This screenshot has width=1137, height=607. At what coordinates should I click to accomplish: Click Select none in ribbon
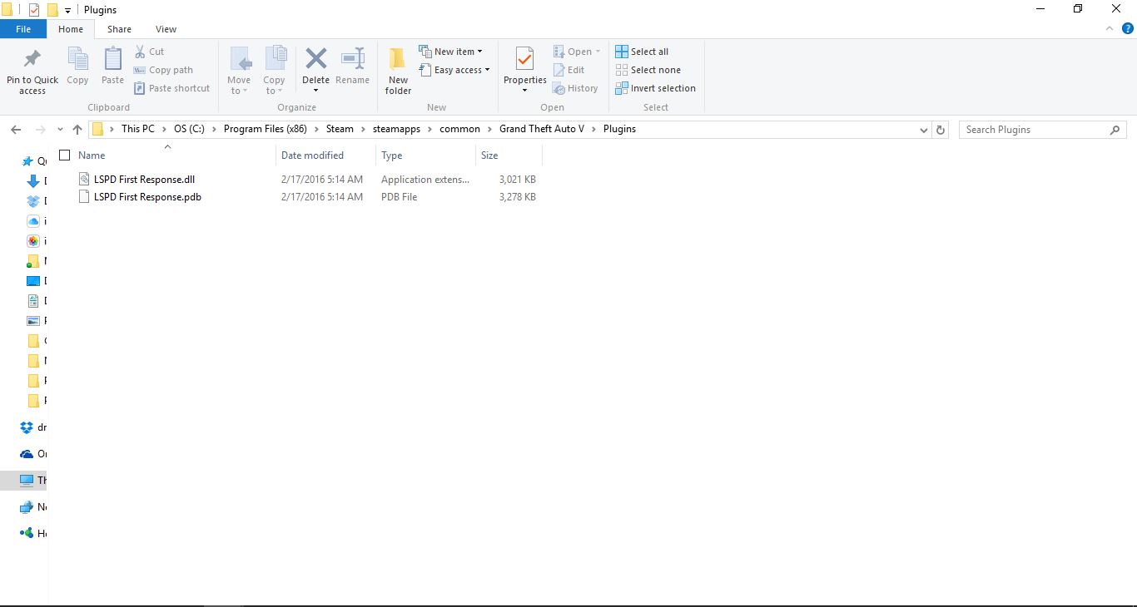(648, 70)
